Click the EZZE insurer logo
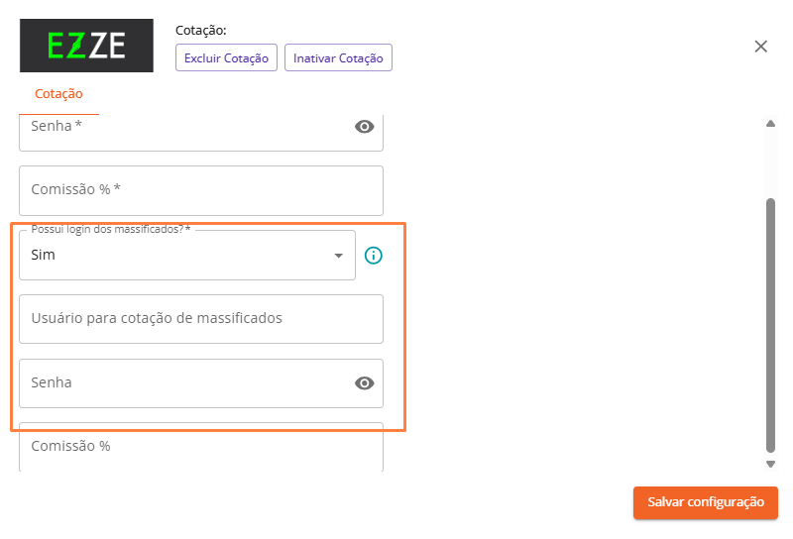 (x=86, y=46)
